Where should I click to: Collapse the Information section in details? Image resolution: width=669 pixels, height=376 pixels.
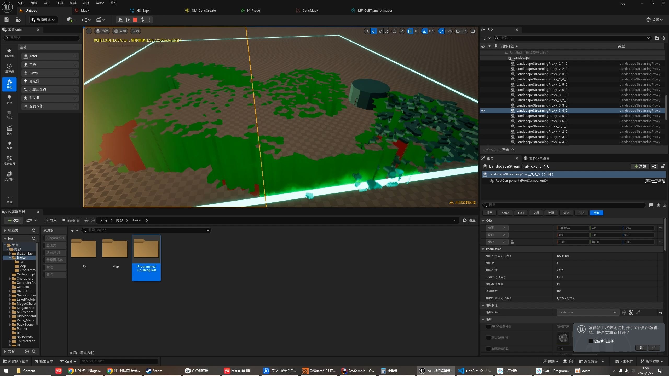pos(483,249)
